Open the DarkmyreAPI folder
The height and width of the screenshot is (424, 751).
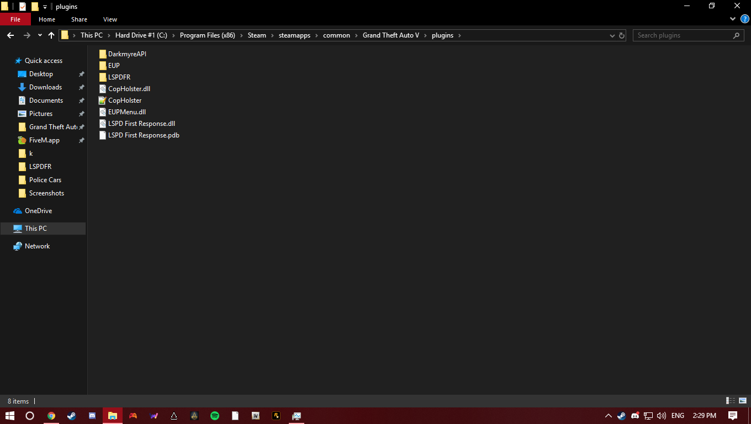click(x=123, y=54)
